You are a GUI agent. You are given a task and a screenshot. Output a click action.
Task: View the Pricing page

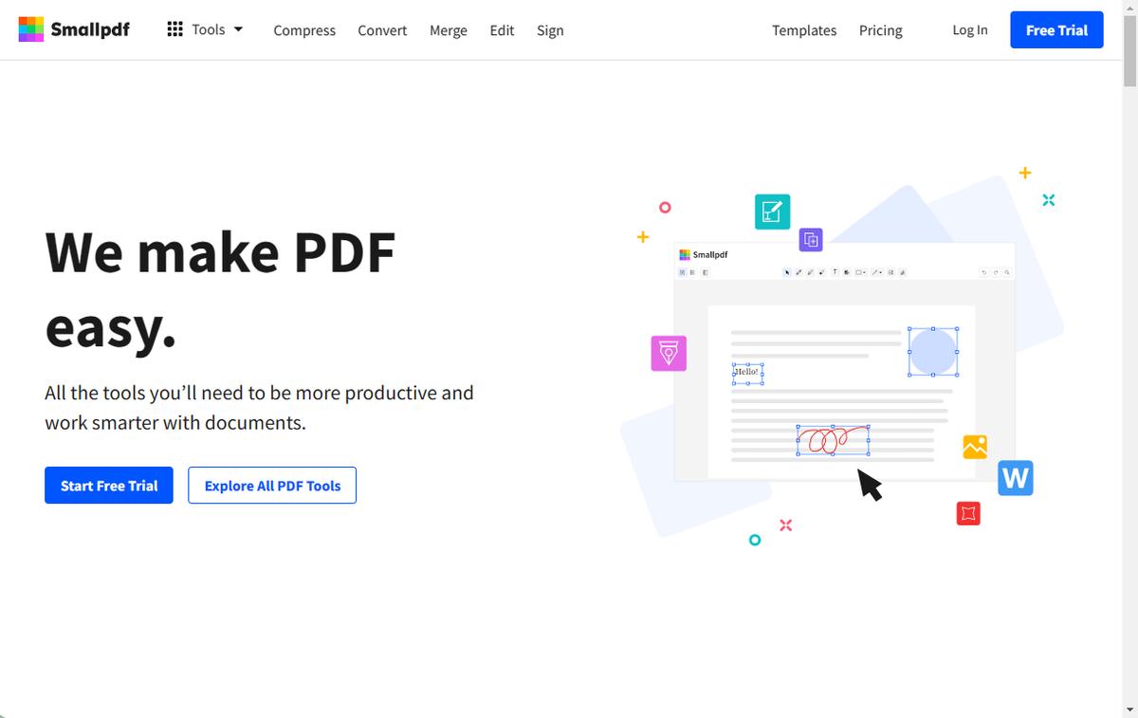[880, 30]
